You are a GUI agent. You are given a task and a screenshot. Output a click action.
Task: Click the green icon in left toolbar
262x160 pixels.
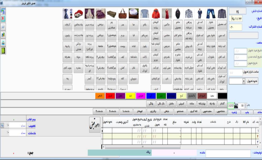pos(3,50)
